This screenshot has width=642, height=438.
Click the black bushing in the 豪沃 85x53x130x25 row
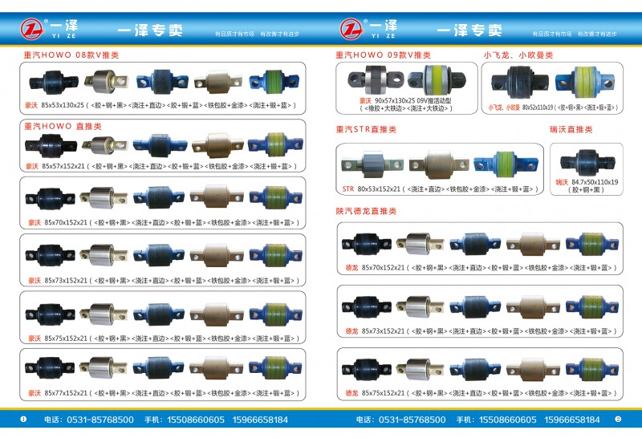pyautogui.click(x=54, y=82)
